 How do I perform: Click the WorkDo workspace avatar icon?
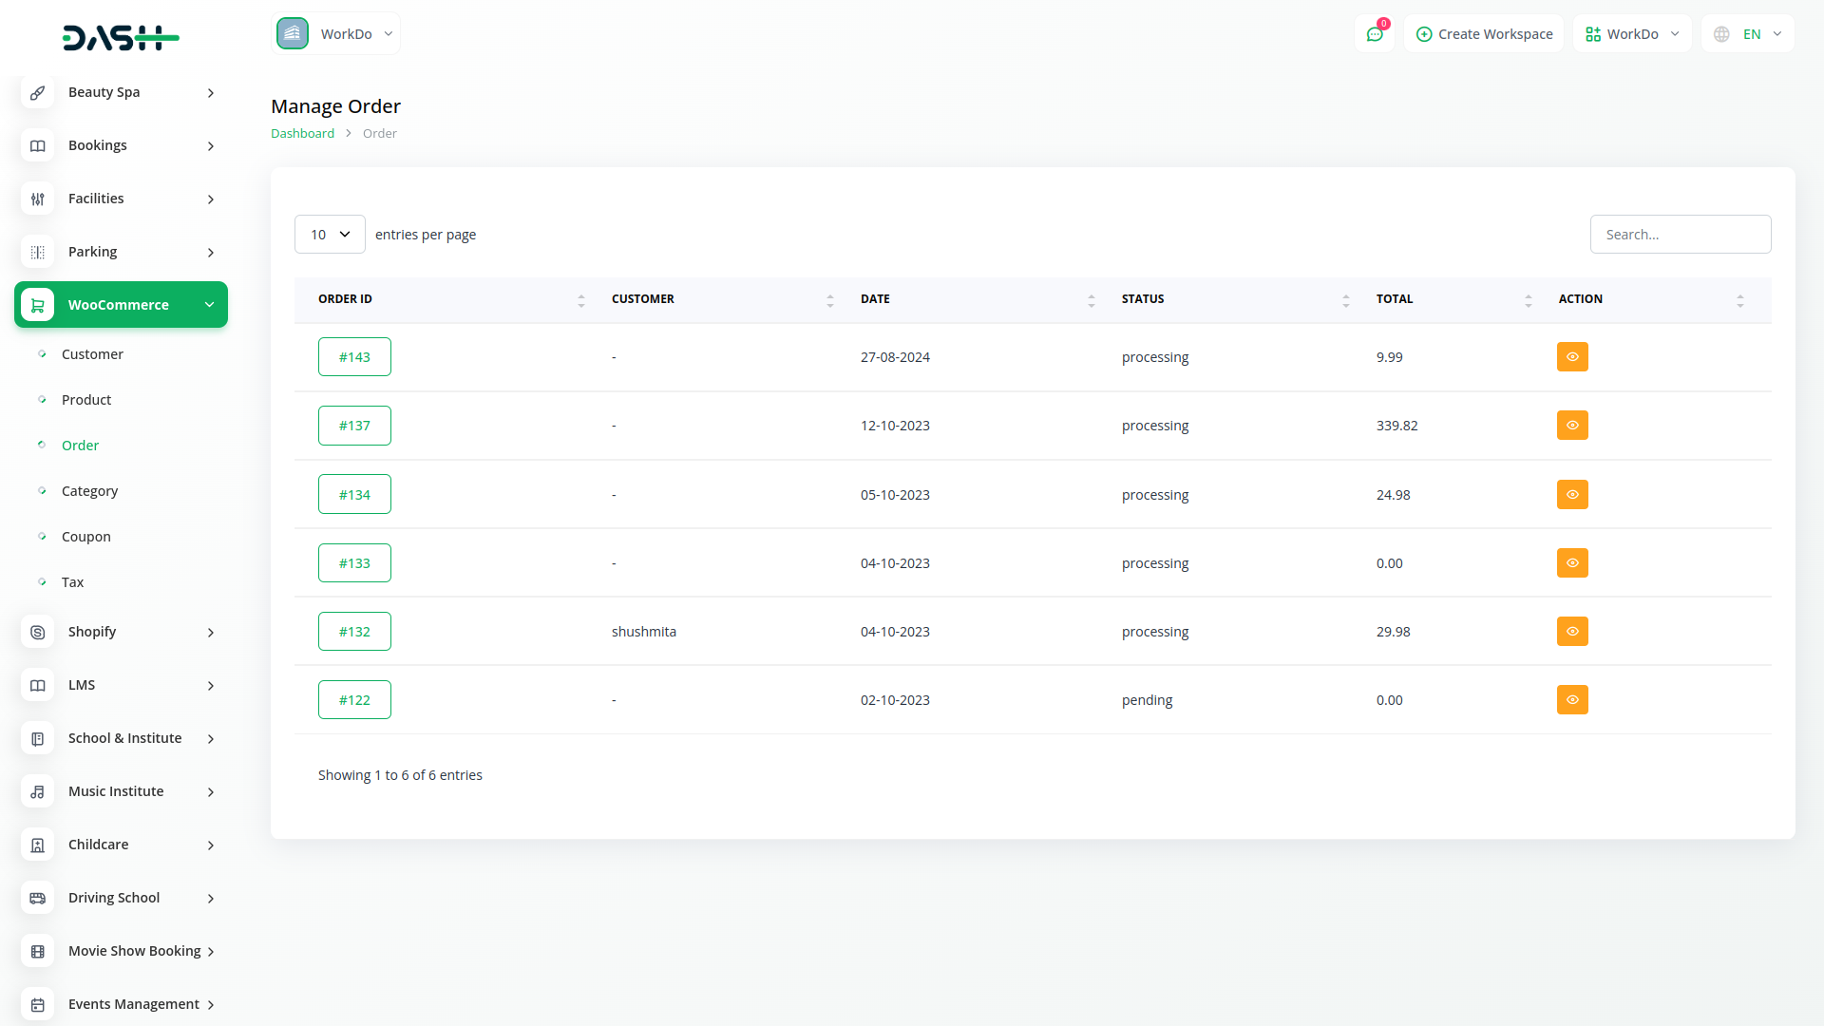293,33
